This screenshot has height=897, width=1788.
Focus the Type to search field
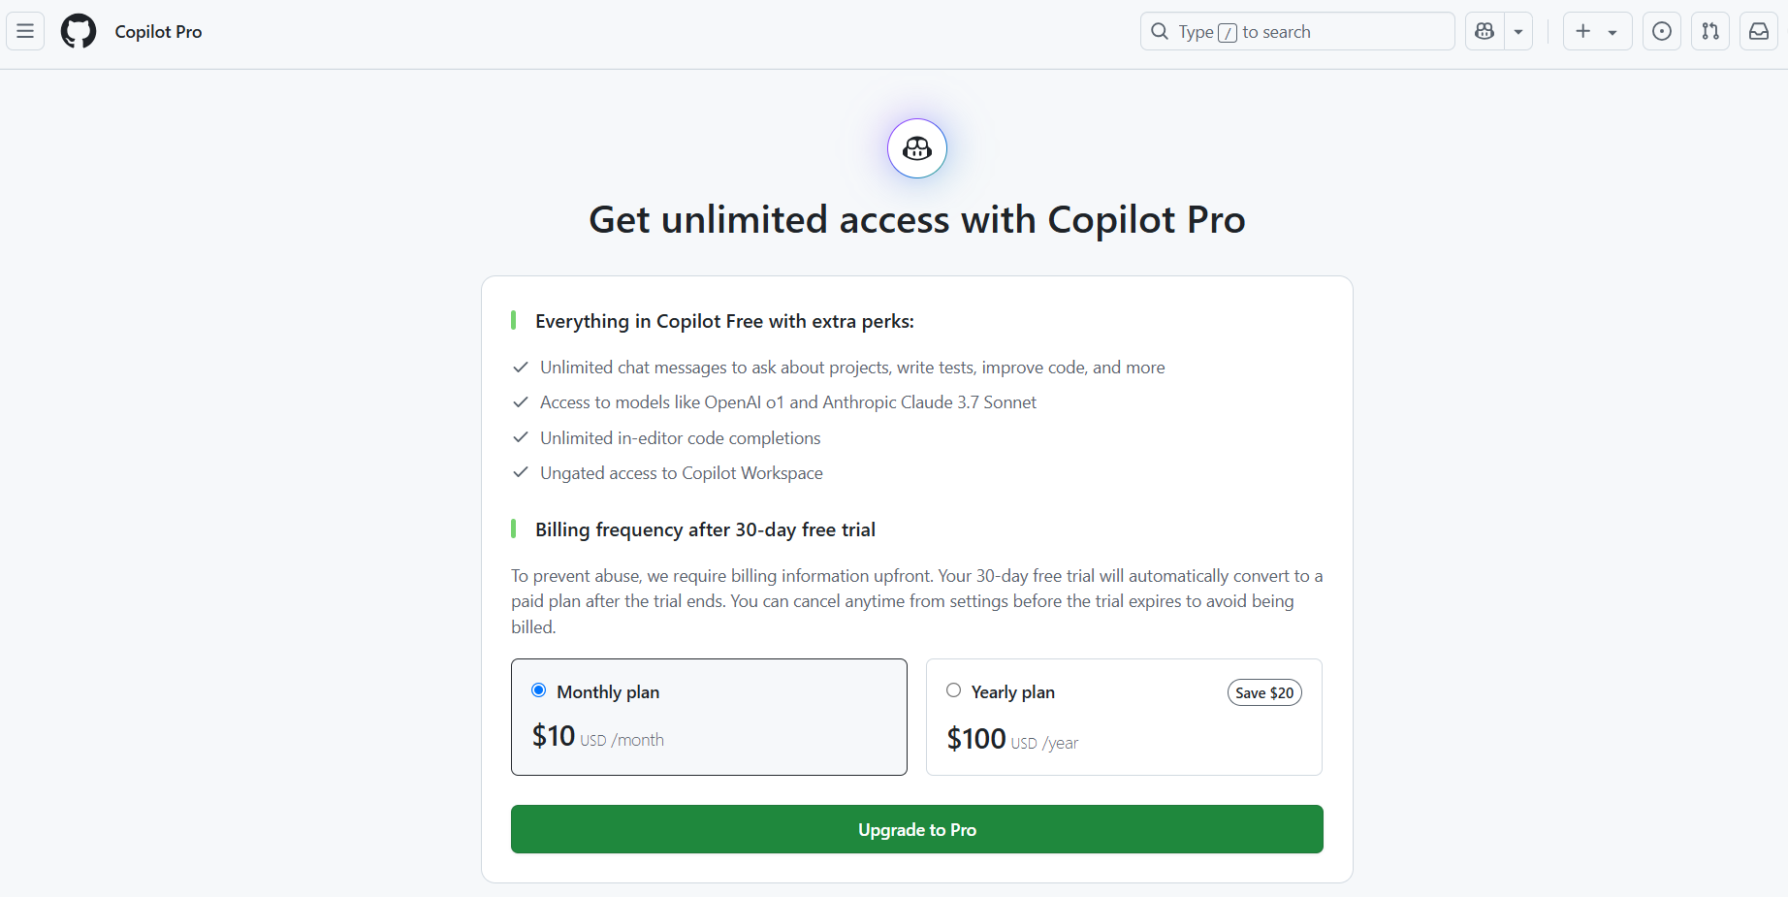tap(1297, 31)
